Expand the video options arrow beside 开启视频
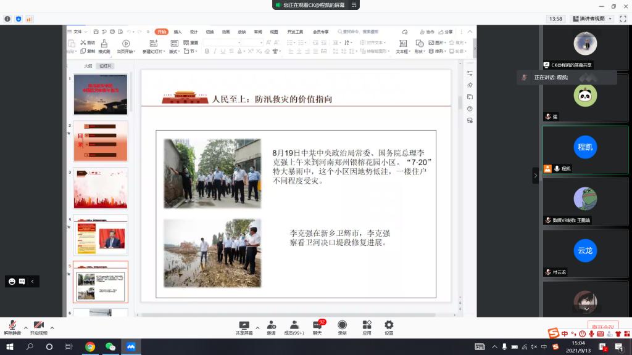This screenshot has height=355, width=632. click(52, 327)
